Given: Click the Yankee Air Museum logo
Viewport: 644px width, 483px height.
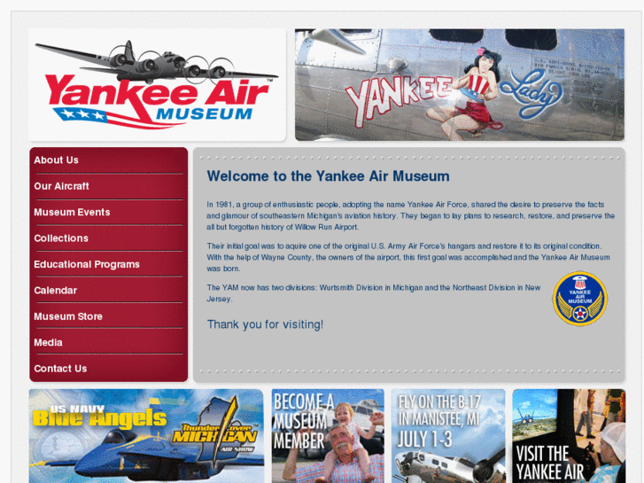Looking at the screenshot, I should [157, 85].
